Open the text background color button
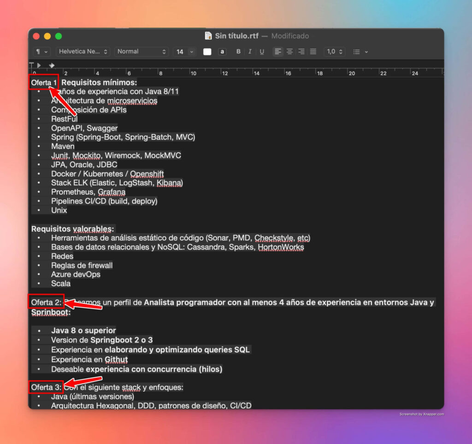Viewport: 472px width, 444px height. [x=222, y=52]
